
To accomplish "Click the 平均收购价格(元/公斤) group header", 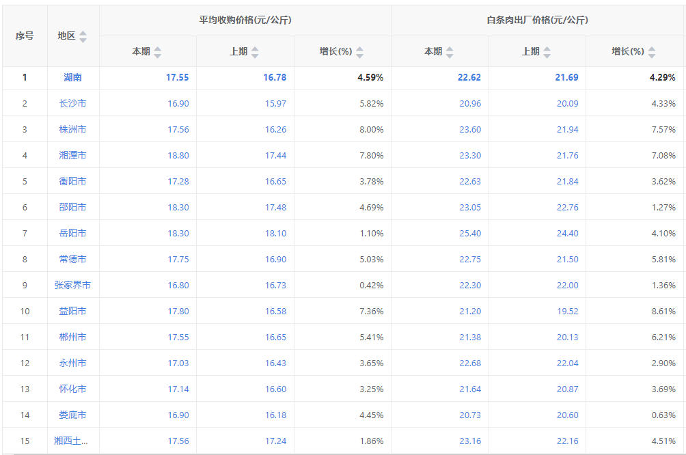I will [245, 20].
